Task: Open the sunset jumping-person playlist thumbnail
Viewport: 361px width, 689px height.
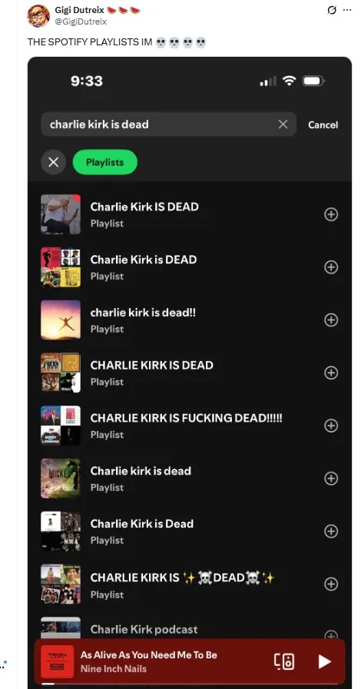Action: (61, 320)
